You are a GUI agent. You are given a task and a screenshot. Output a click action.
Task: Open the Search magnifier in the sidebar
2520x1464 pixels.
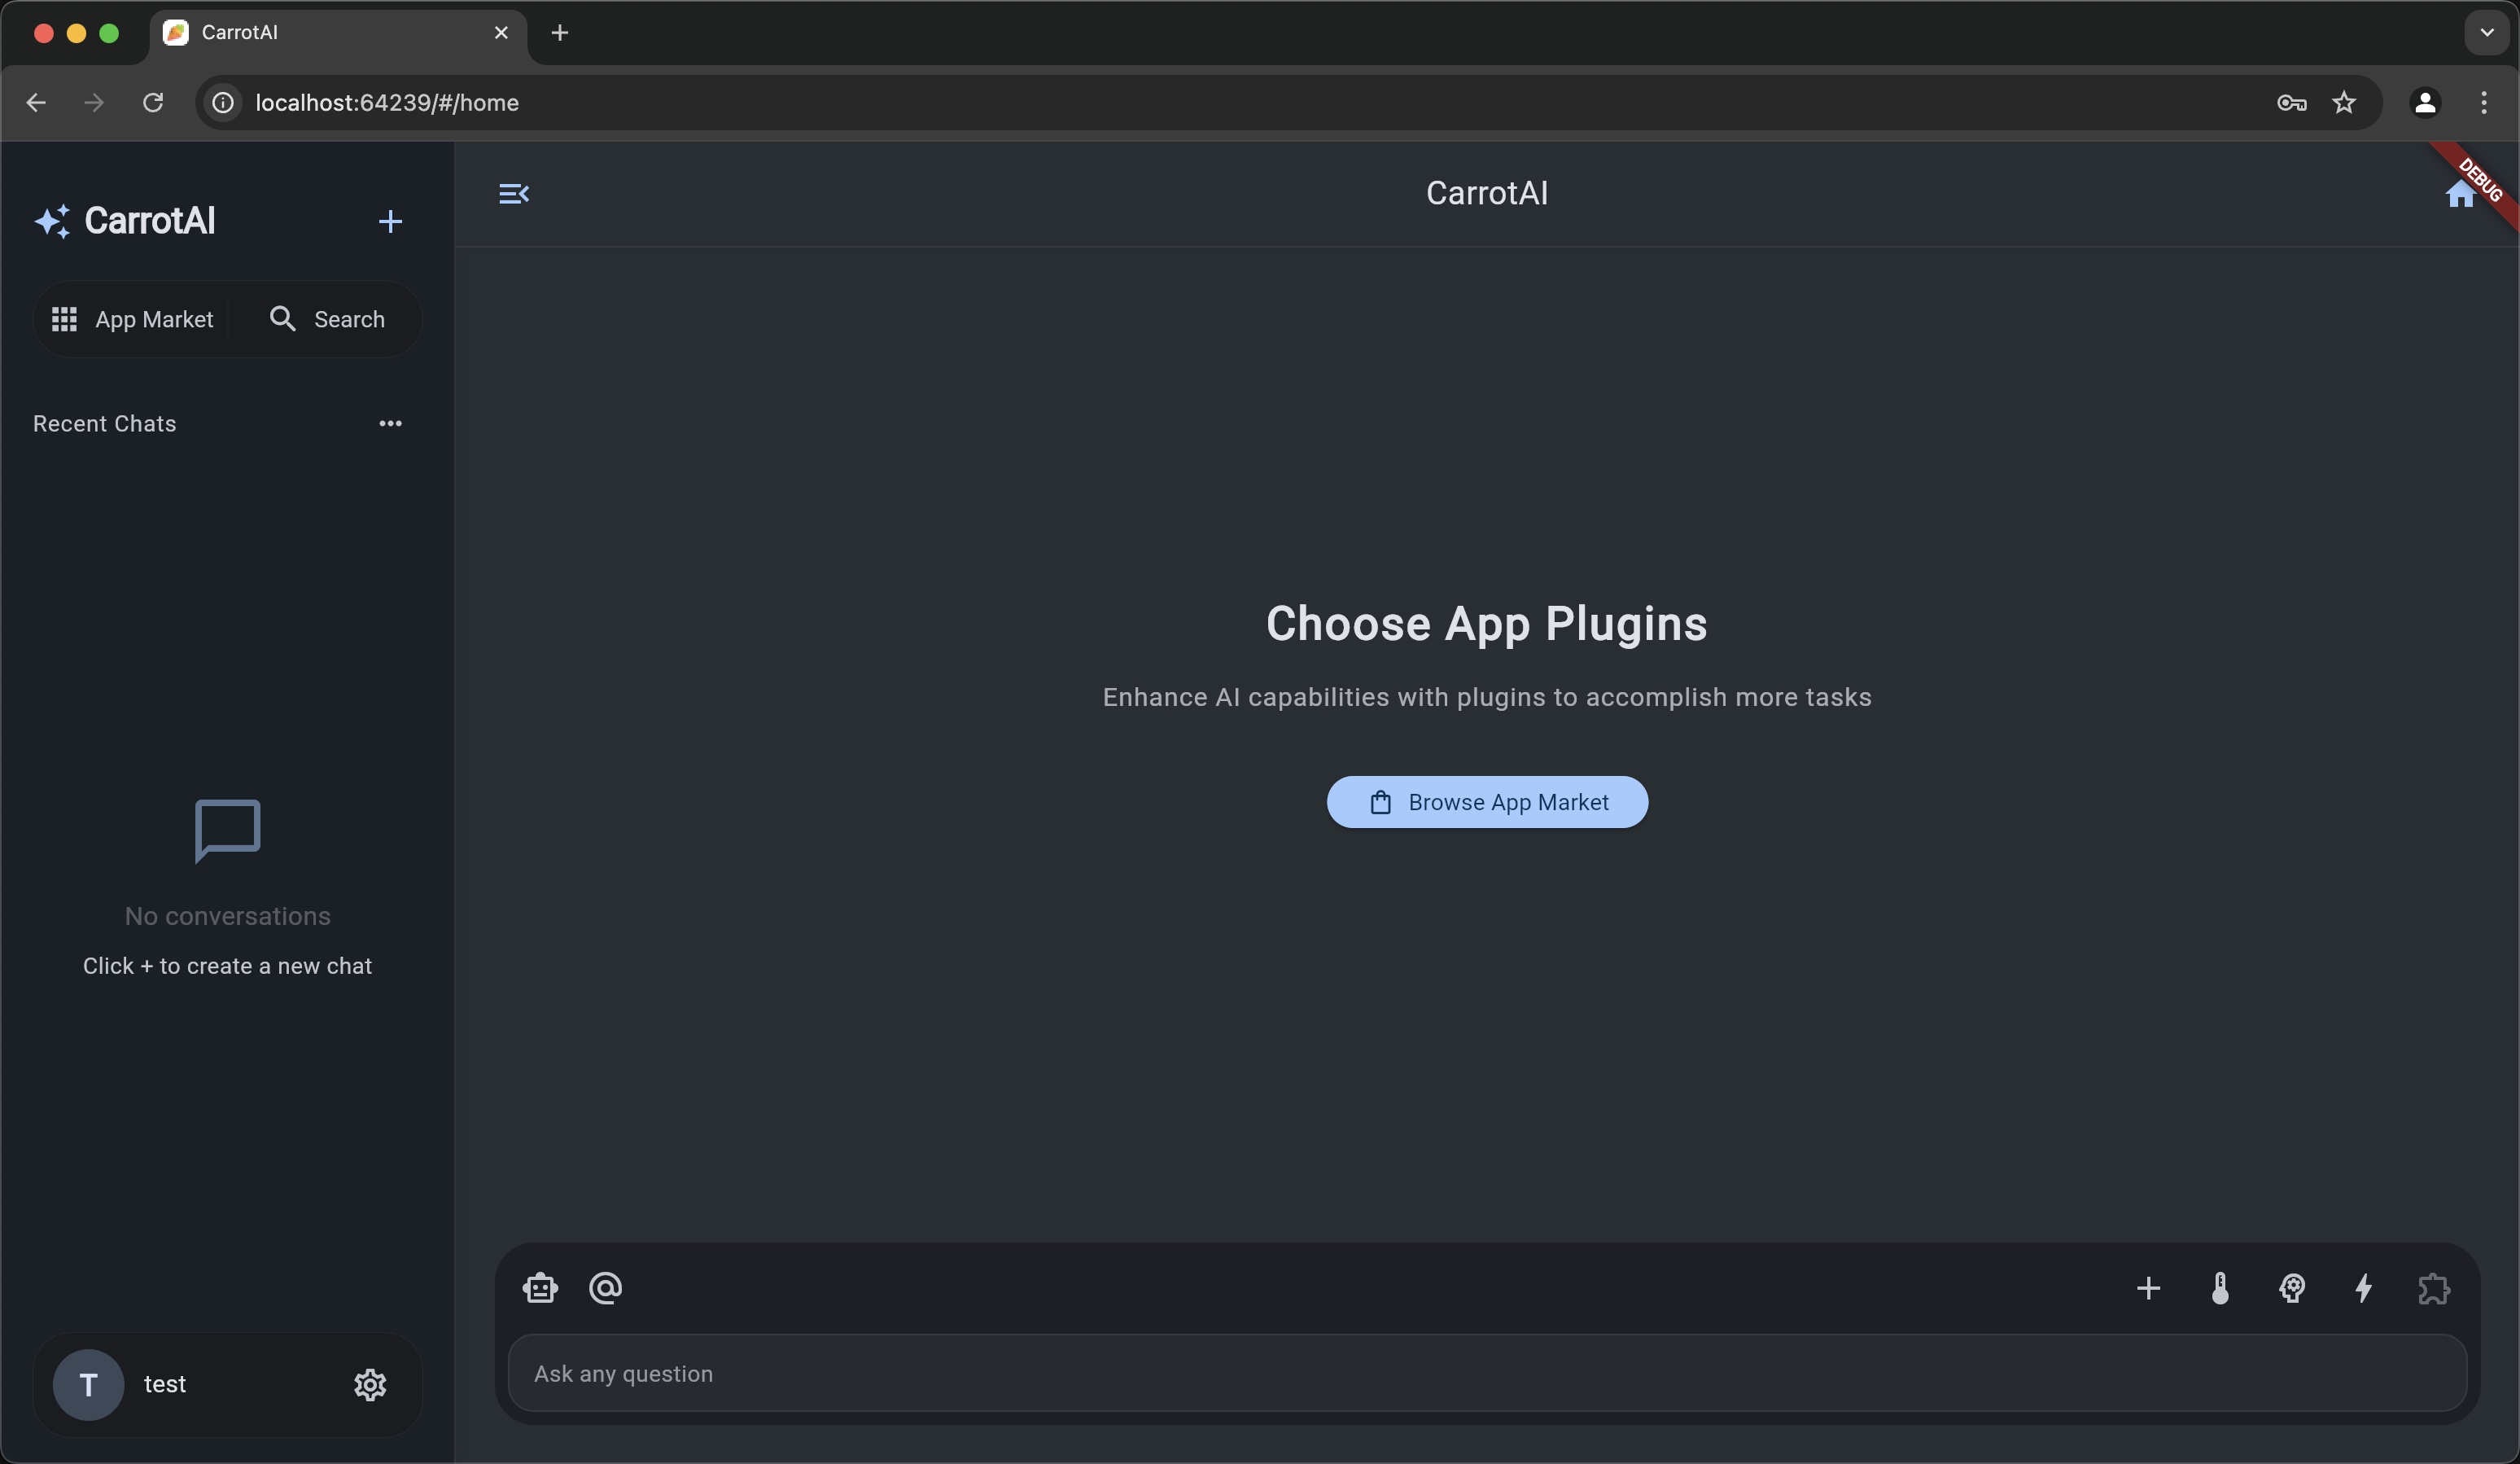point(327,318)
